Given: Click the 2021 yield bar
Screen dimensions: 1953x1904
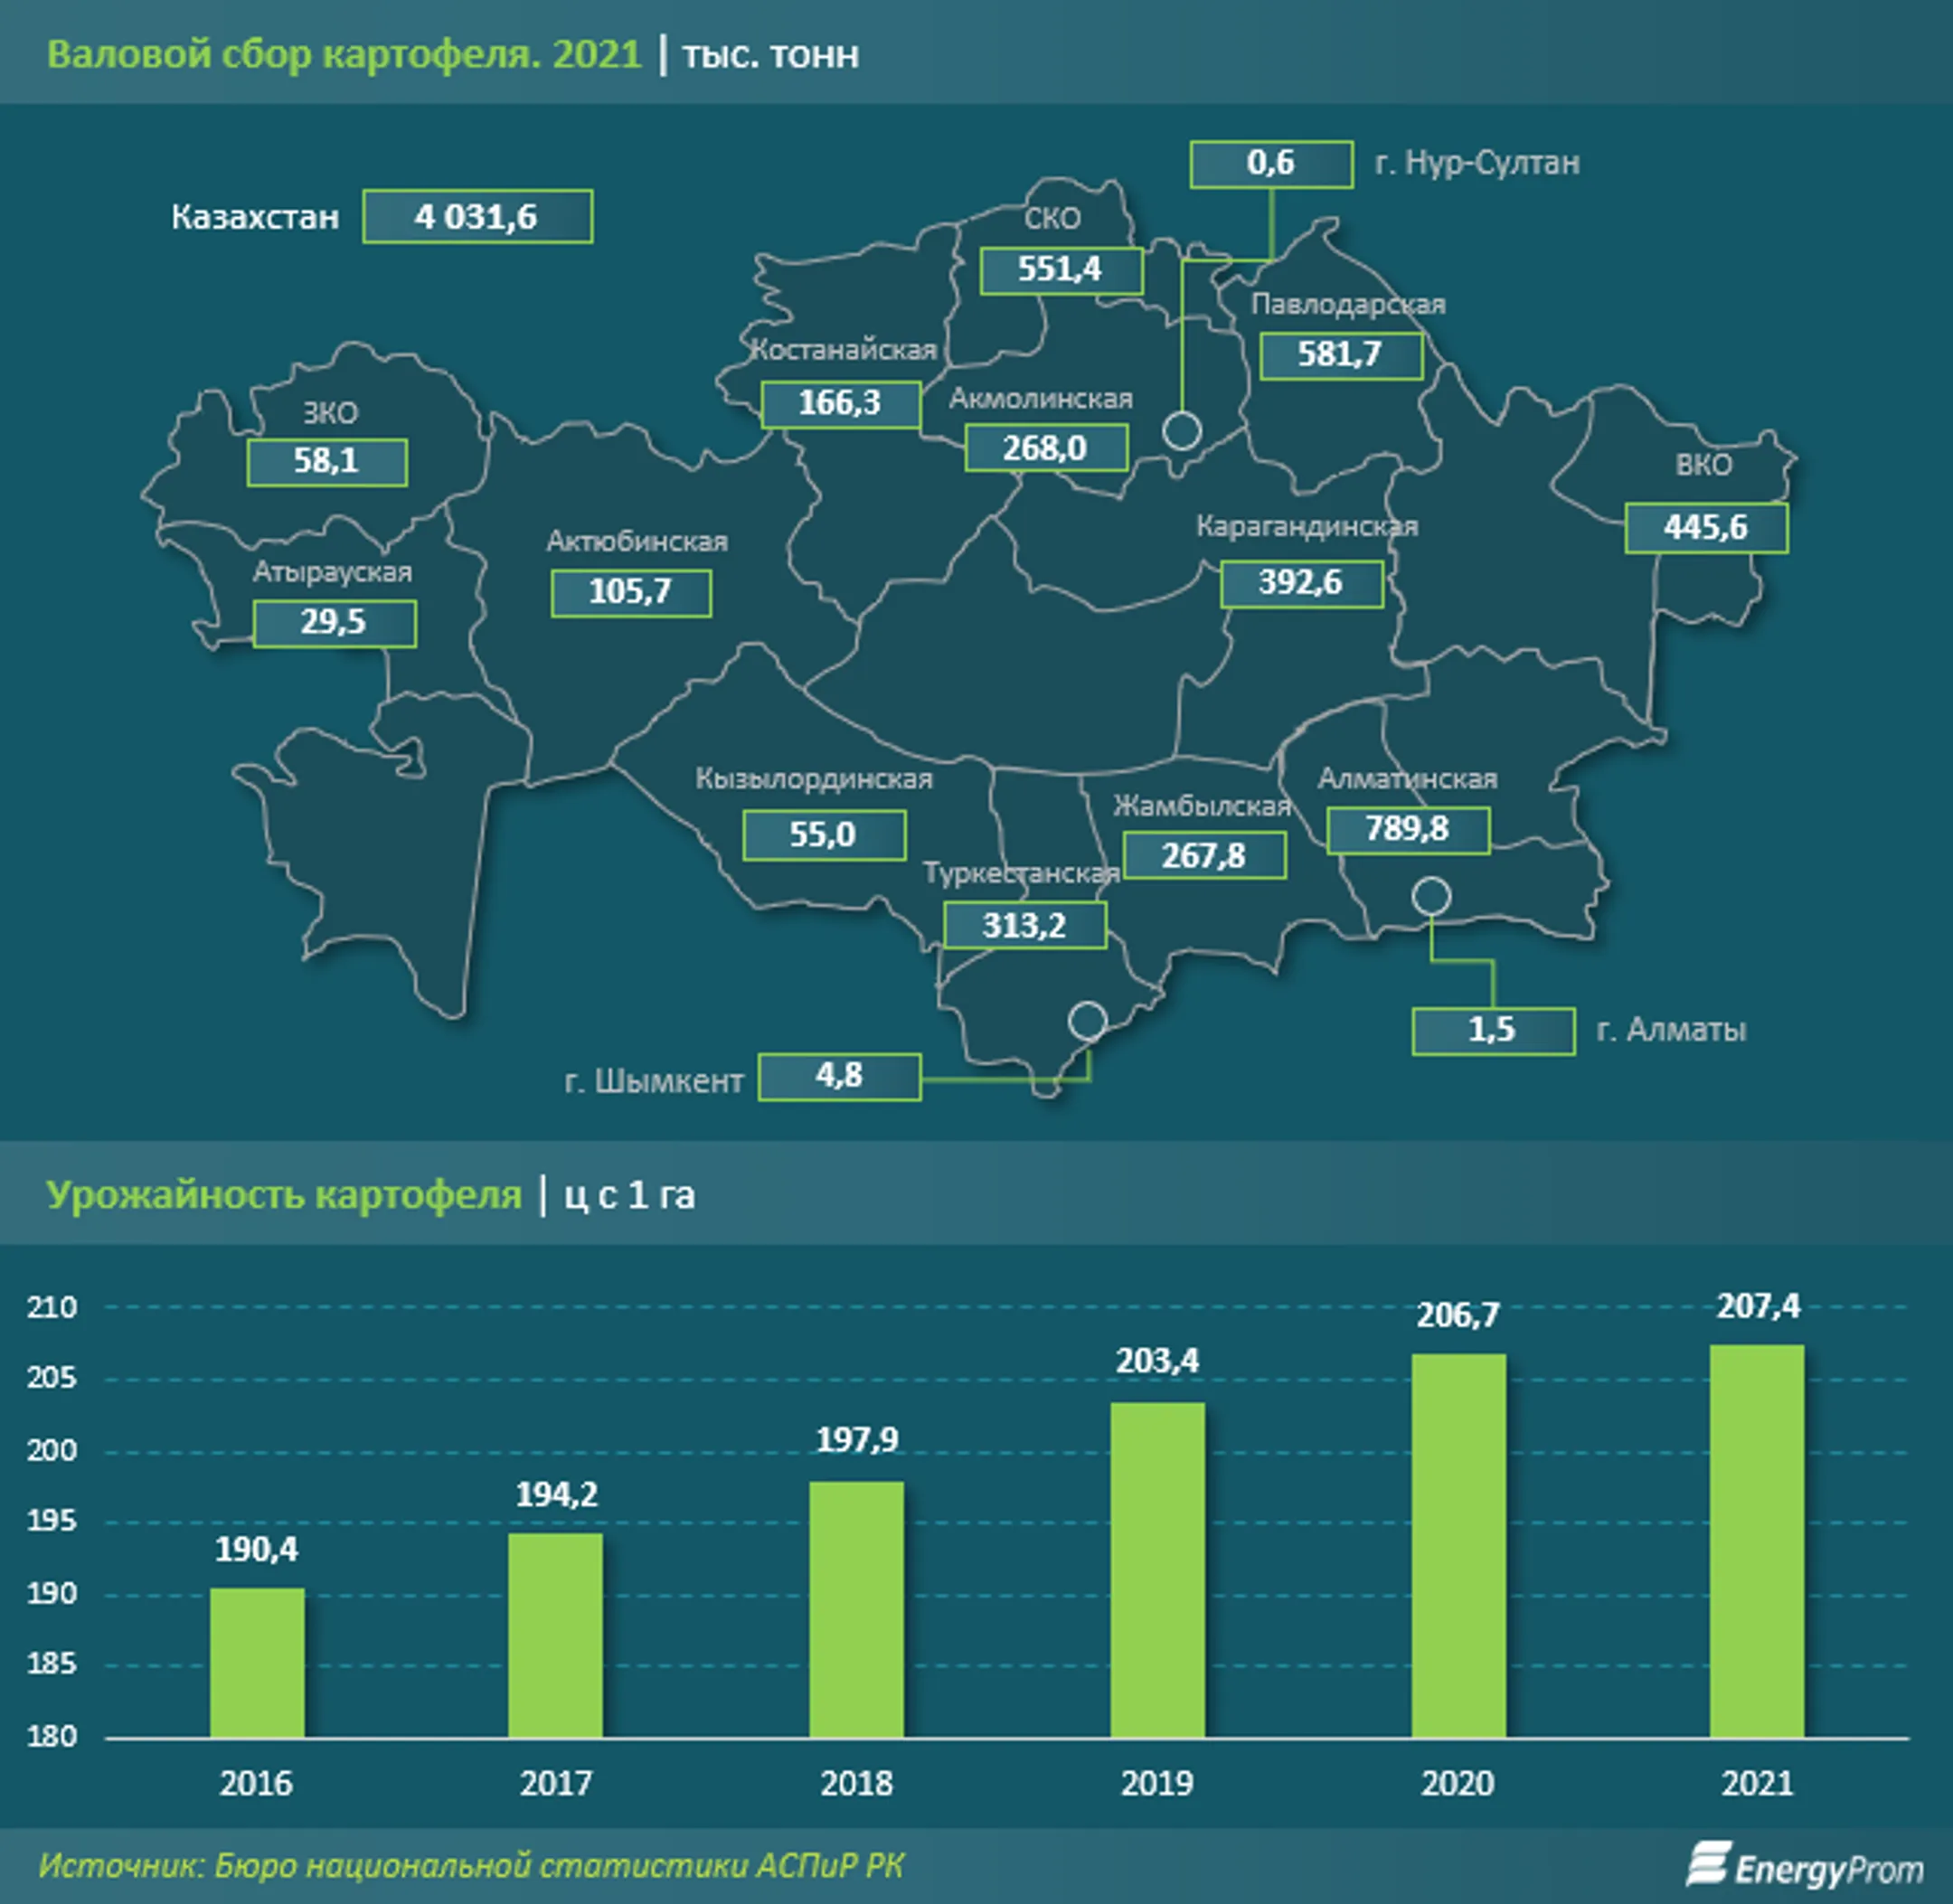Looking at the screenshot, I should pyautogui.click(x=1757, y=1541).
